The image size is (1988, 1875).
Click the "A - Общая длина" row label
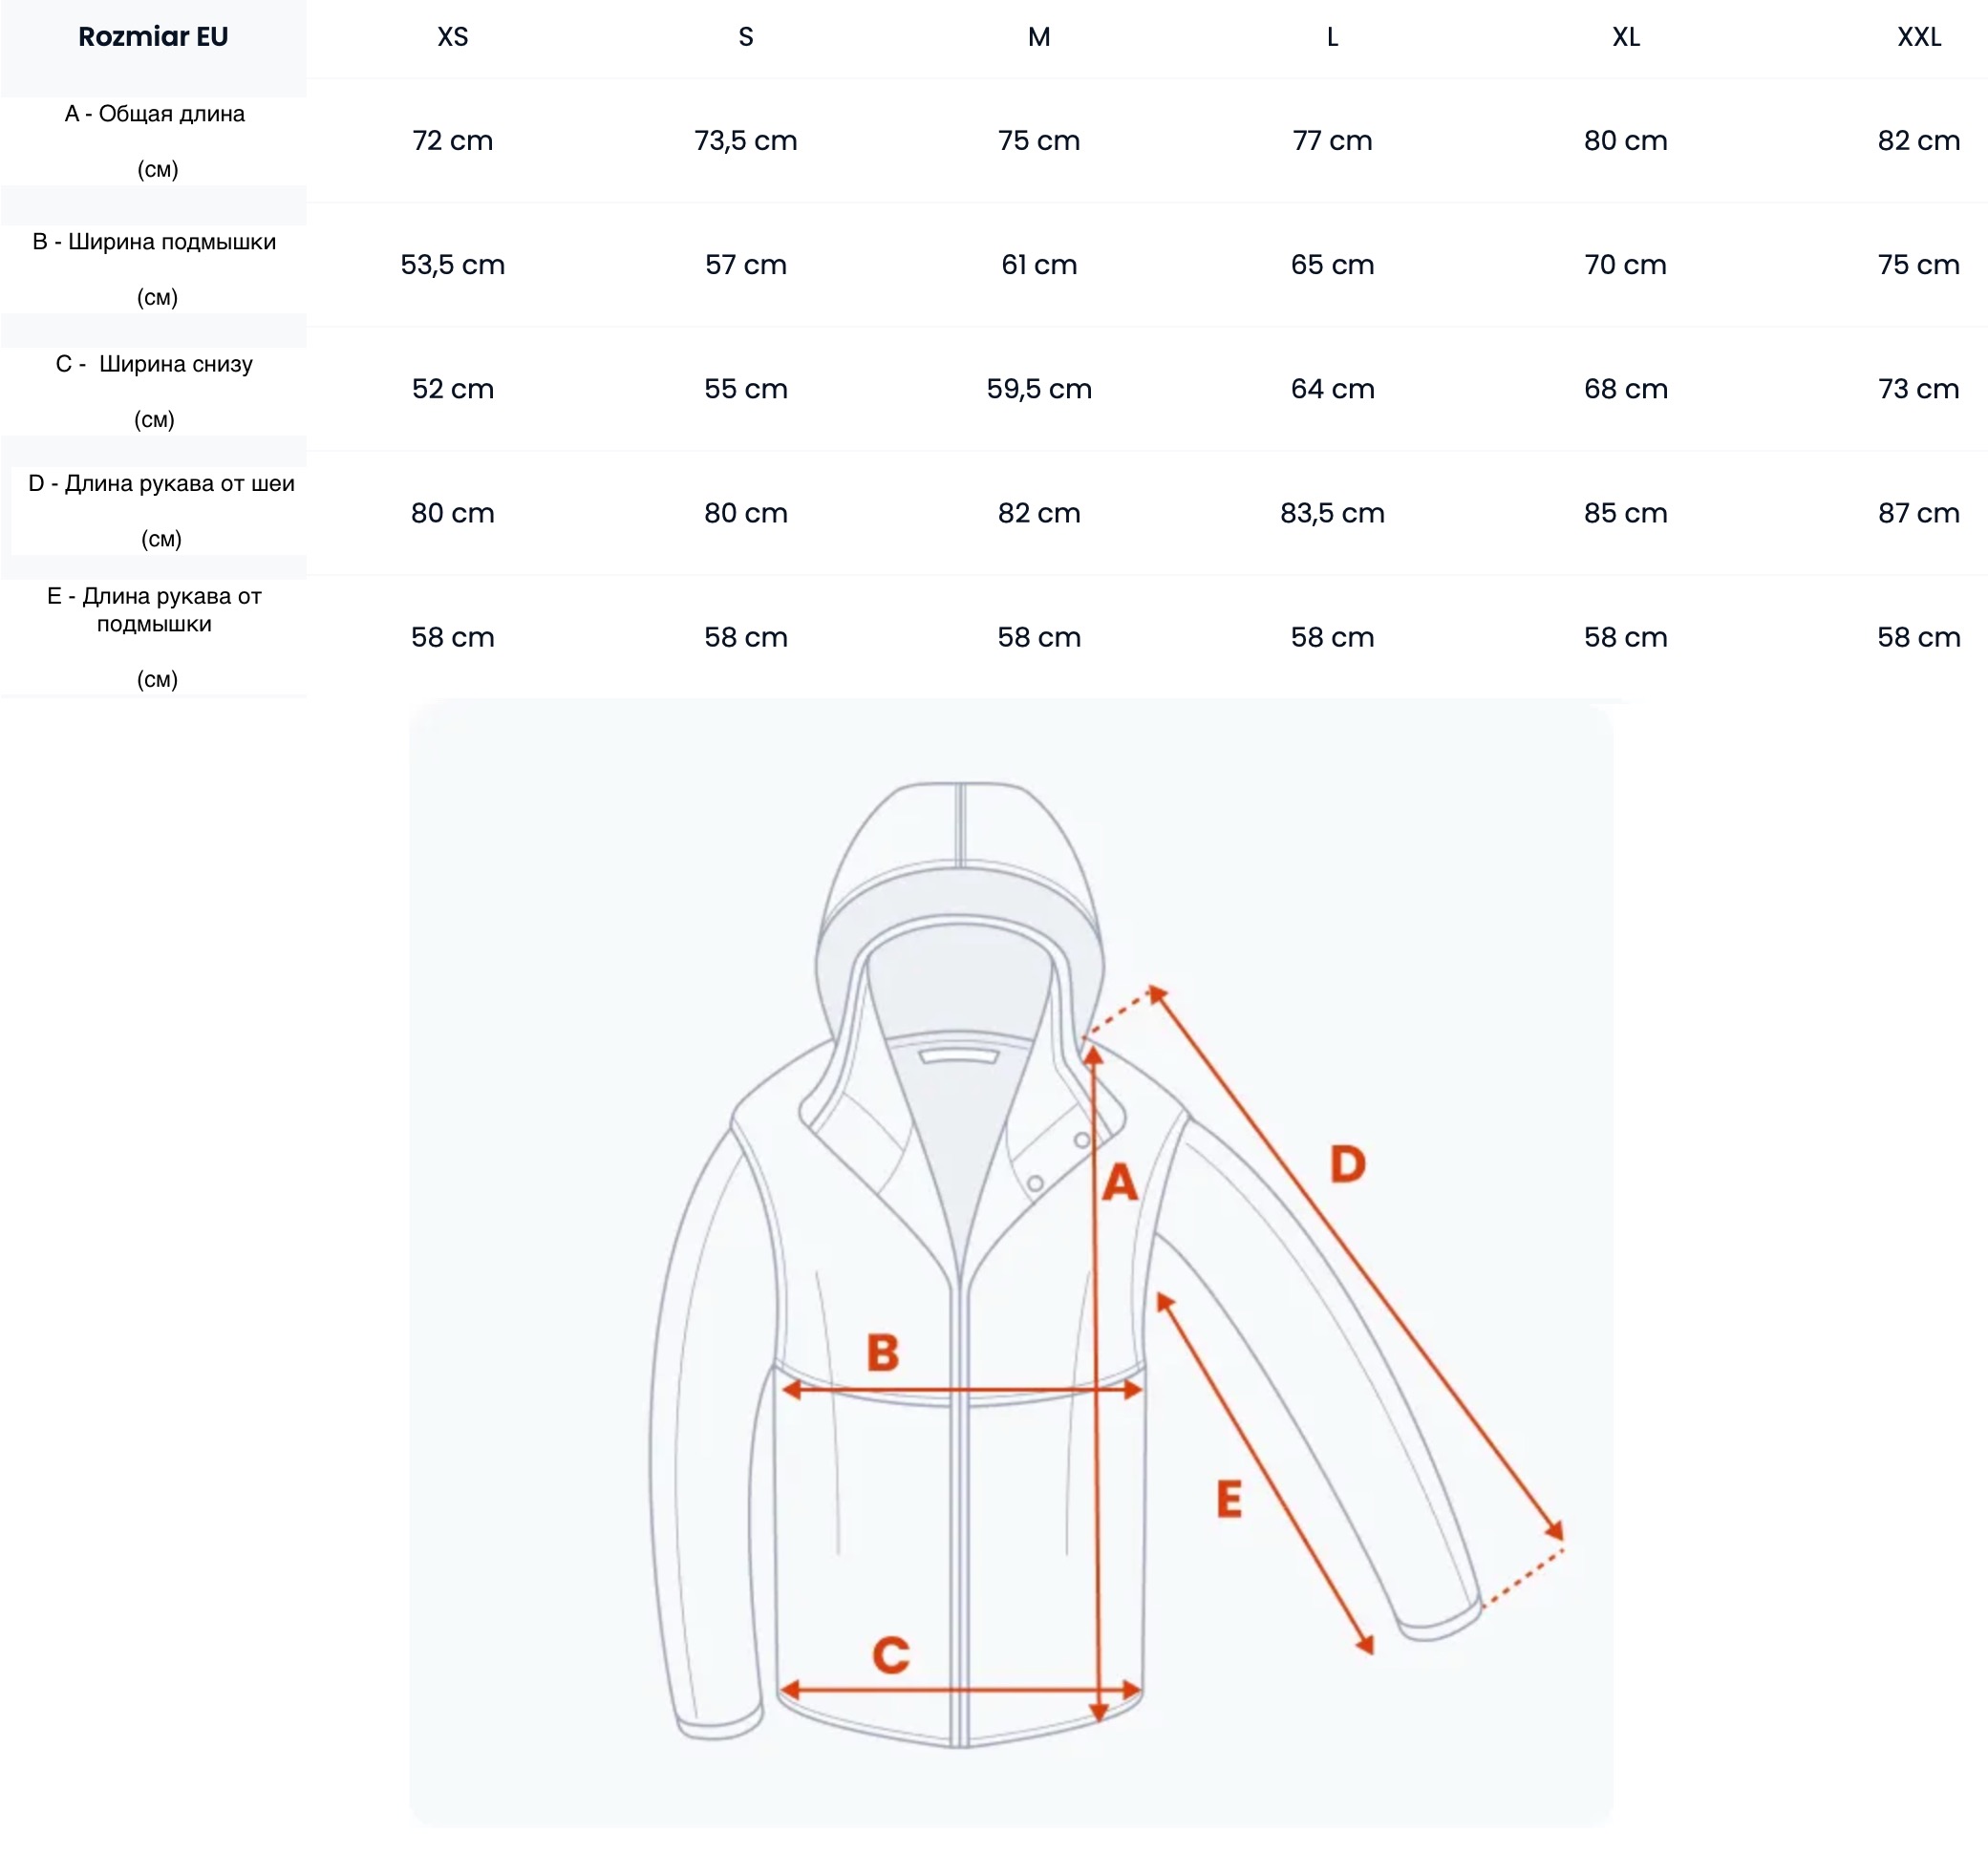[x=155, y=114]
